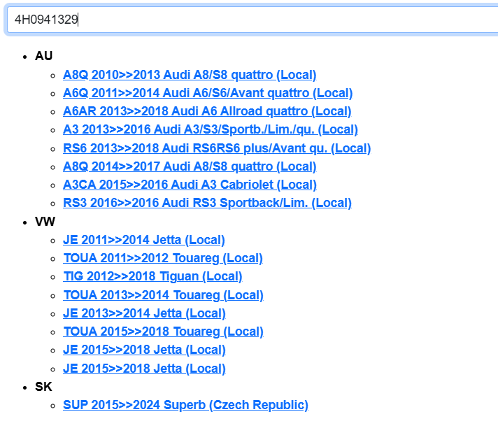Open A6Q 2011>>2014 Audi A6/S6/Avant quattro
Screen dimensions: 498x435
click(x=208, y=93)
